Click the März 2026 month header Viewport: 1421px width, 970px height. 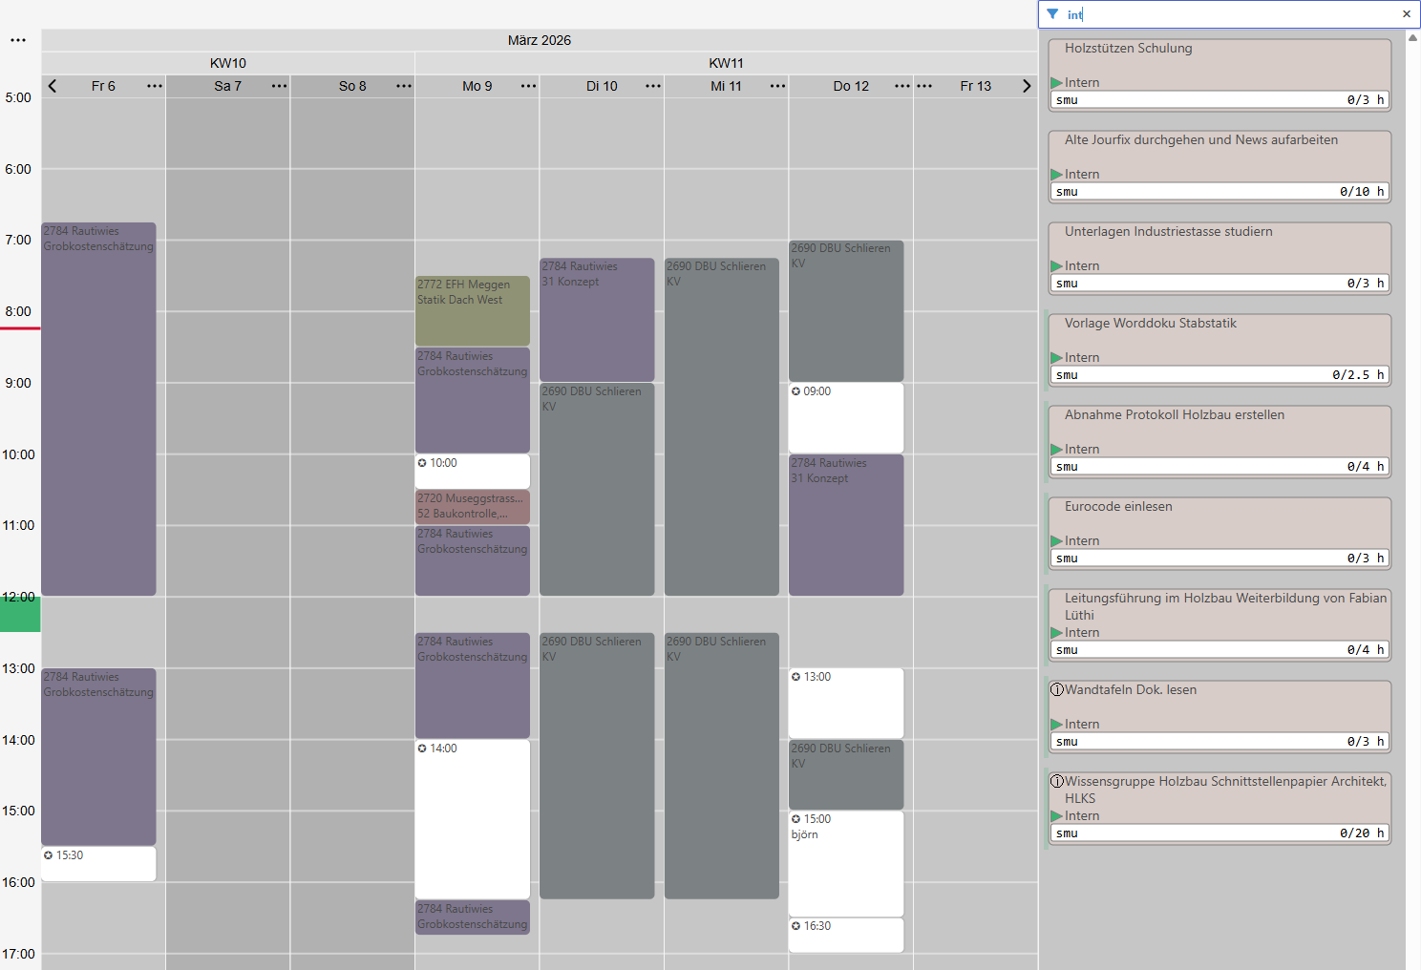point(539,40)
